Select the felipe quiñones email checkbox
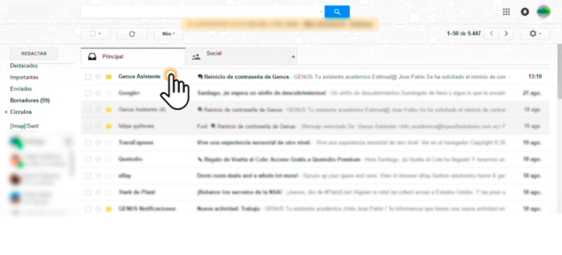The image size is (562, 255). click(88, 126)
